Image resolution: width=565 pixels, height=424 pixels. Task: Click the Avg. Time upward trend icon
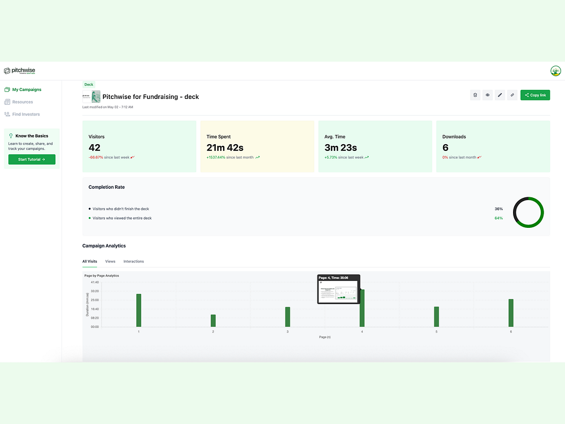(x=367, y=157)
